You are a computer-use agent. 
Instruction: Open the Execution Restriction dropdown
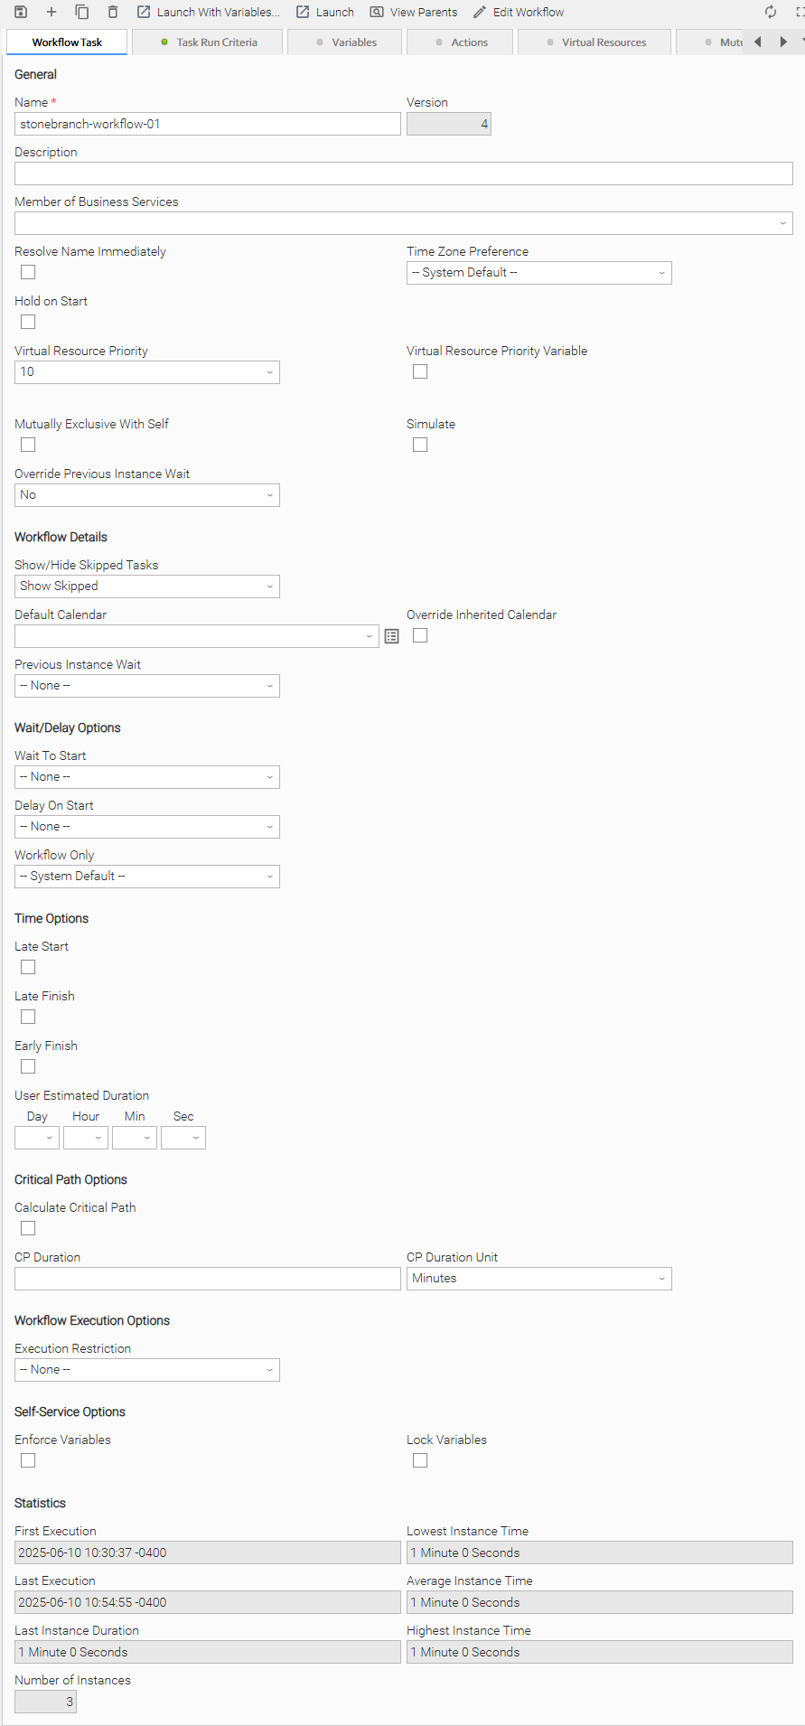coord(147,1370)
